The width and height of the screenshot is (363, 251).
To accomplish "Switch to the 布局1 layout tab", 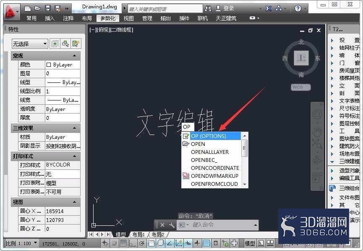I will coord(138,235).
